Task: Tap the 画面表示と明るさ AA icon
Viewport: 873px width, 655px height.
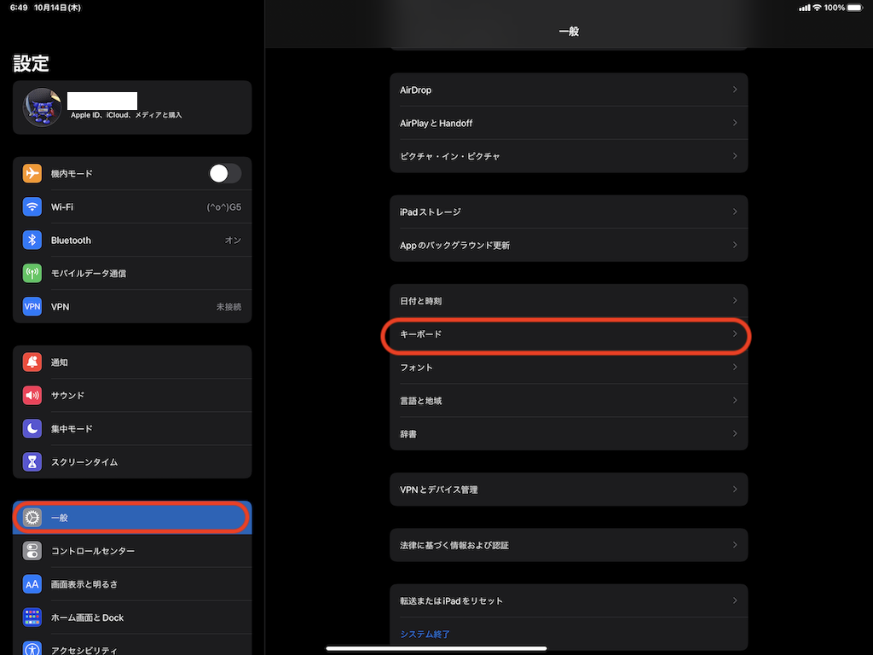Action: (x=32, y=584)
